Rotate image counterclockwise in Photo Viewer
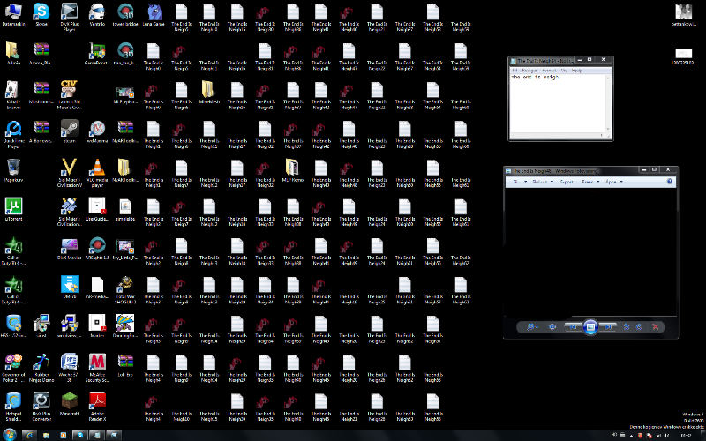The width and height of the screenshot is (706, 441). 627,327
